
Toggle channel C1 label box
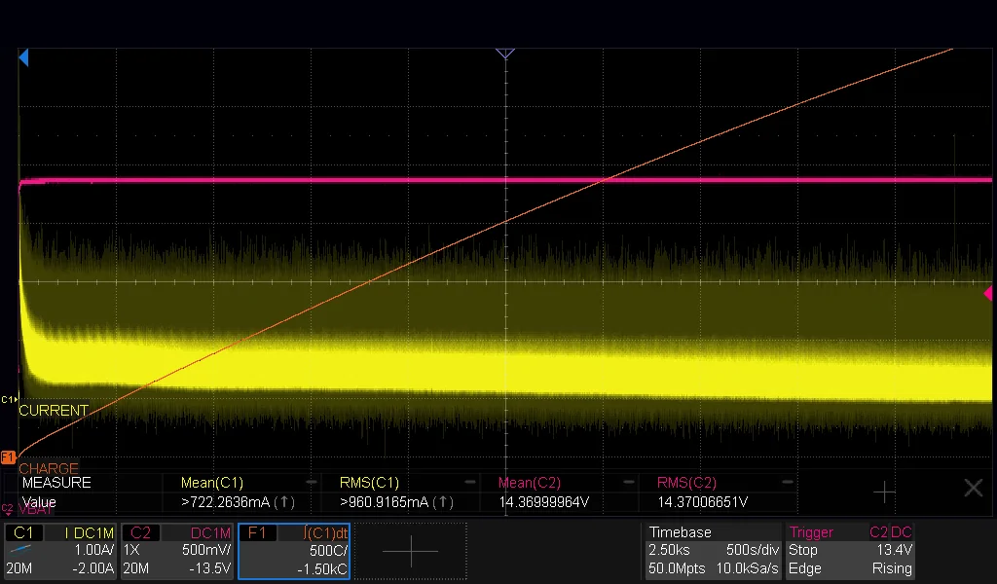[23, 532]
